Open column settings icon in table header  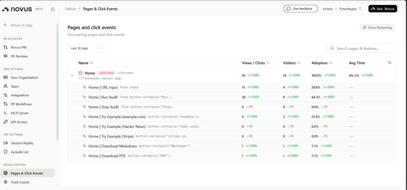[389, 62]
